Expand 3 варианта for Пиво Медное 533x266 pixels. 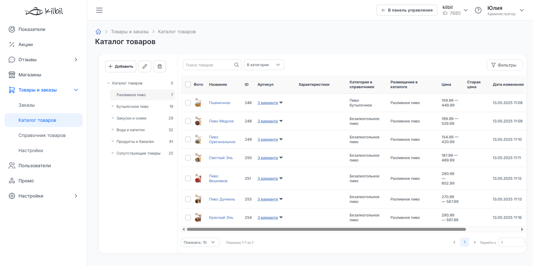270,121
